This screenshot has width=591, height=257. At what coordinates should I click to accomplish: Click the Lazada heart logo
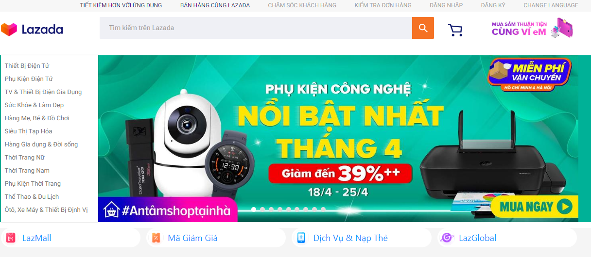tap(9, 30)
